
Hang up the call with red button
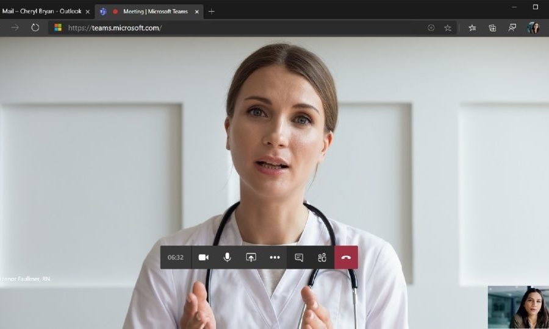point(346,257)
